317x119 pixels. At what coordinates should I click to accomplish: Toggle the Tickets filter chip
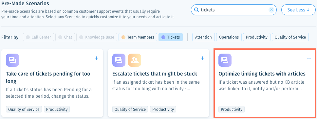pyautogui.click(x=171, y=37)
